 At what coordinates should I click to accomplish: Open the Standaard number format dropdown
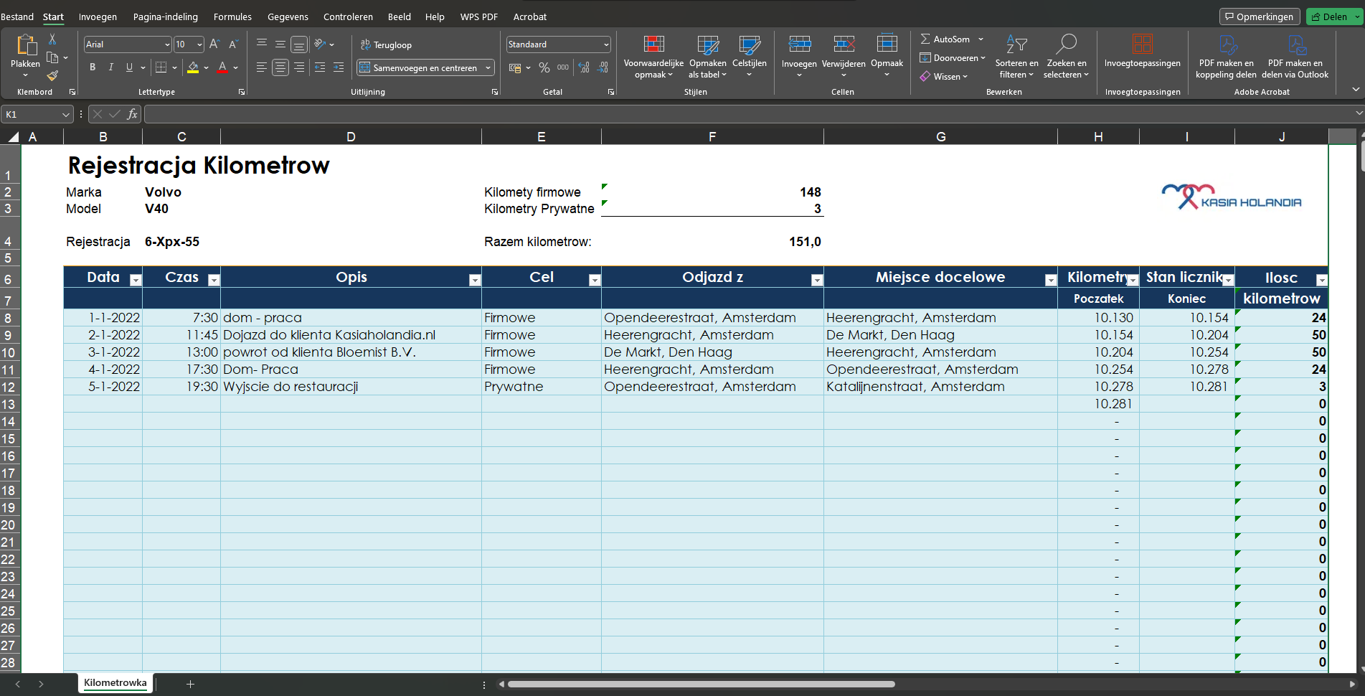point(606,44)
